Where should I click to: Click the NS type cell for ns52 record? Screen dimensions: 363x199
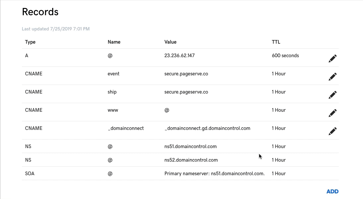pos(28,160)
